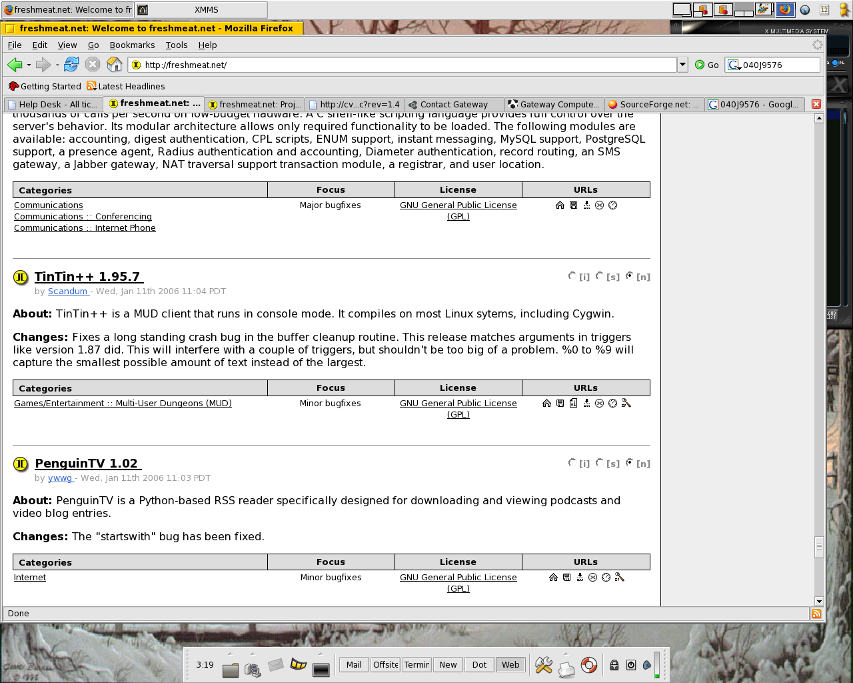Switch to the Contact Gateway tab

pos(454,104)
